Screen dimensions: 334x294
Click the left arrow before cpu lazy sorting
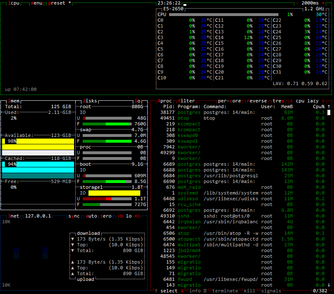pyautogui.click(x=291, y=101)
